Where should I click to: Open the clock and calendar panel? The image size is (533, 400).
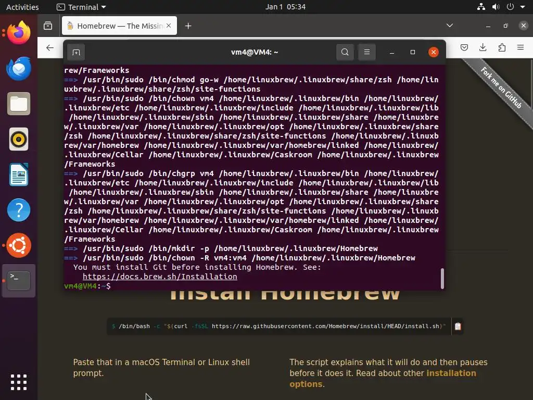pos(285,7)
